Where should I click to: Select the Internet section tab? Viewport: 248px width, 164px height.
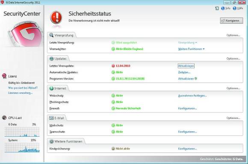point(58,88)
